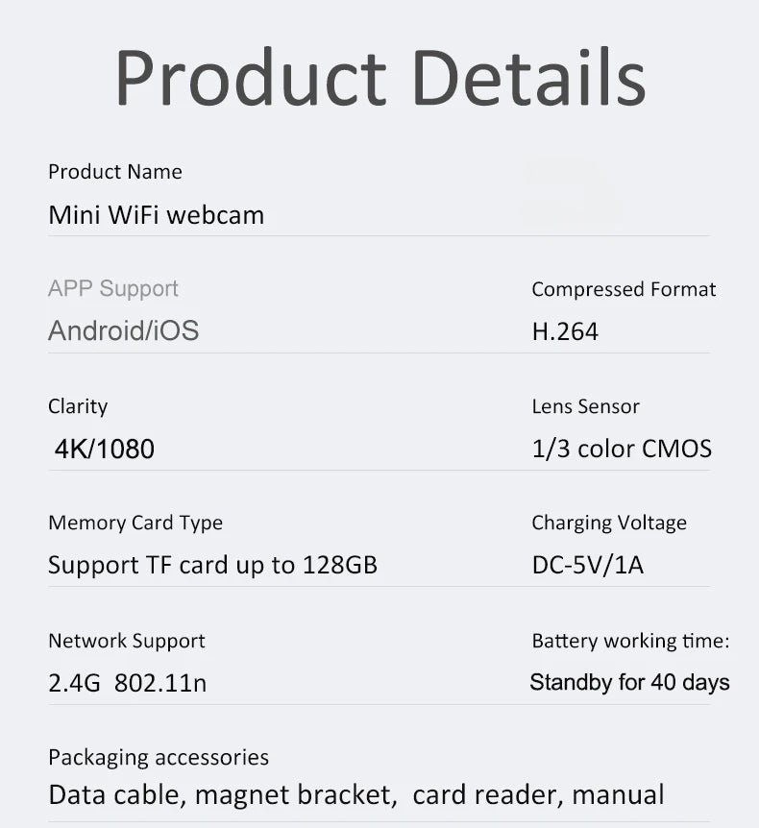The image size is (759, 828).
Task: Select the "Lens Sensor" label
Action: [x=585, y=406]
